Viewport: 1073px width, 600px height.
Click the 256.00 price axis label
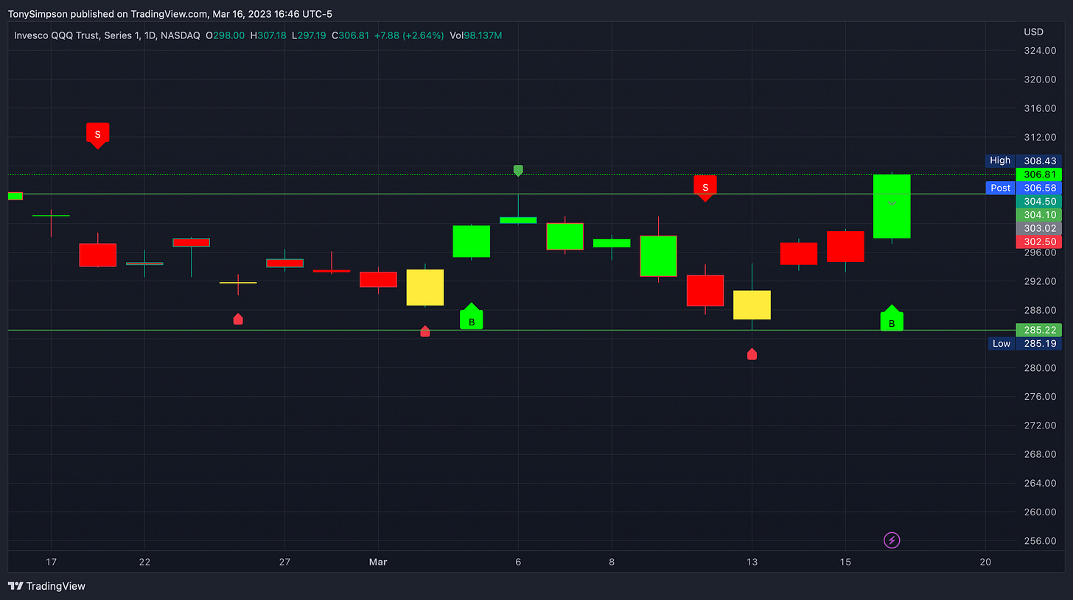(1039, 541)
